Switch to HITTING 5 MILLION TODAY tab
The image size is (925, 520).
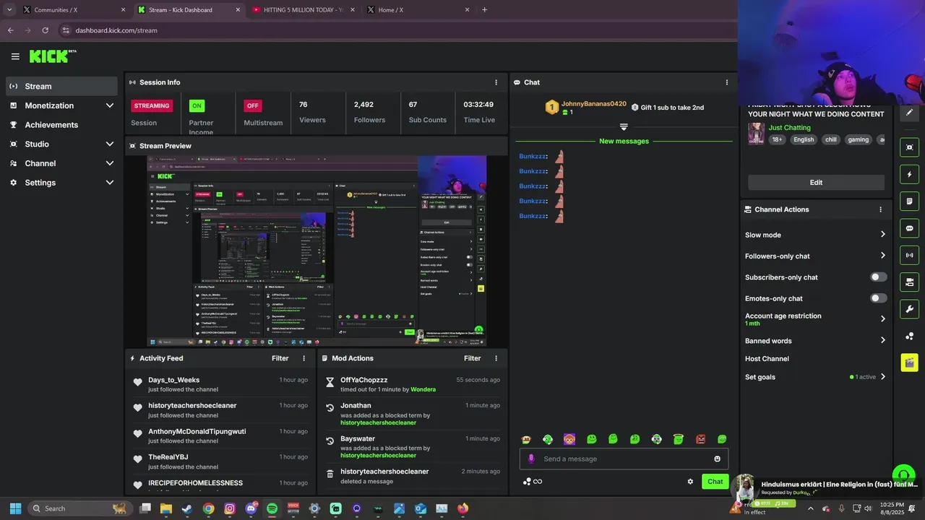pos(304,10)
